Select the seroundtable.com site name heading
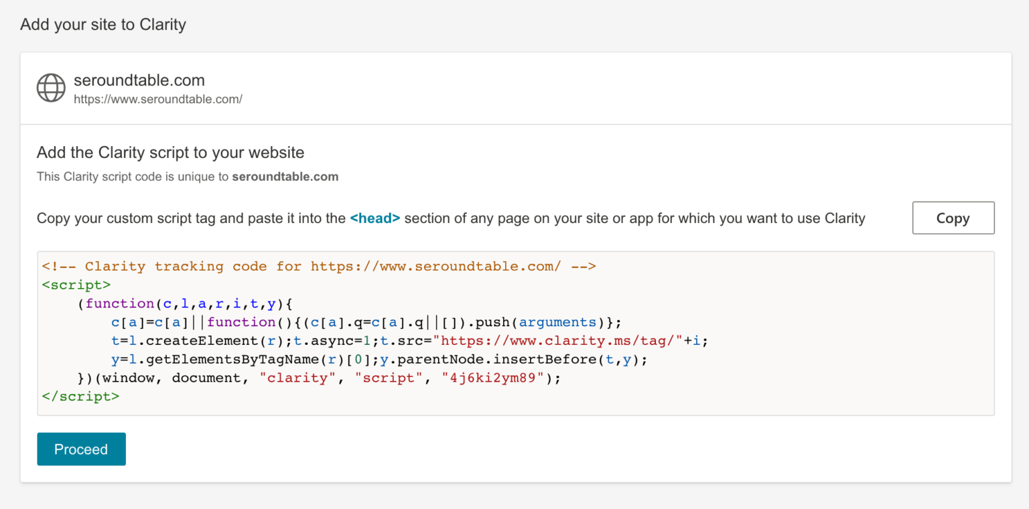The width and height of the screenshot is (1029, 509). (139, 80)
